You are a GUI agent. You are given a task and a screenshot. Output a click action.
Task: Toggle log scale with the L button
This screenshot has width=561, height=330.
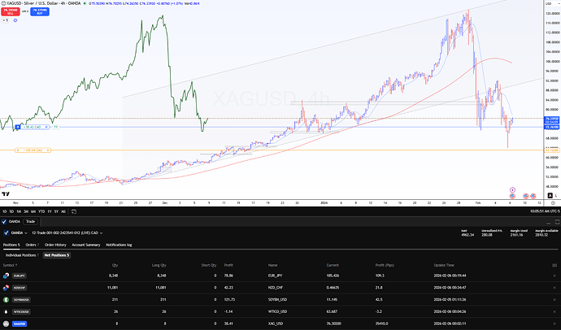(556, 195)
